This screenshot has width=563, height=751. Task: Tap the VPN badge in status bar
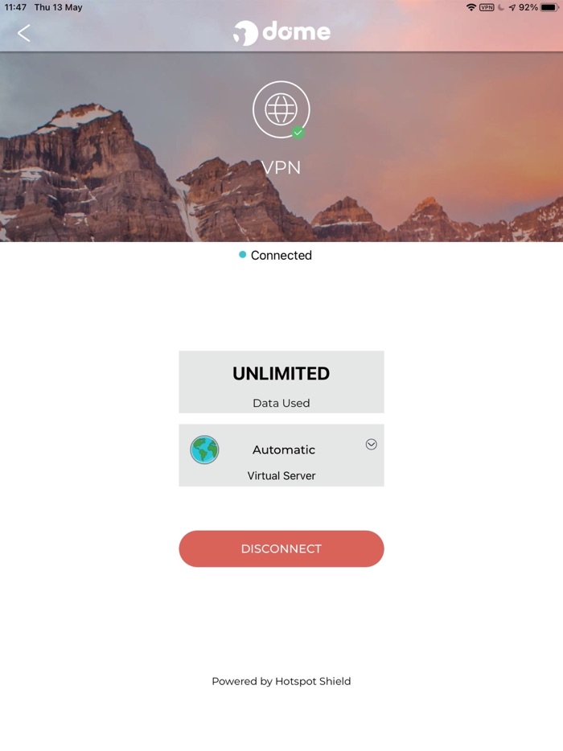coord(487,7)
